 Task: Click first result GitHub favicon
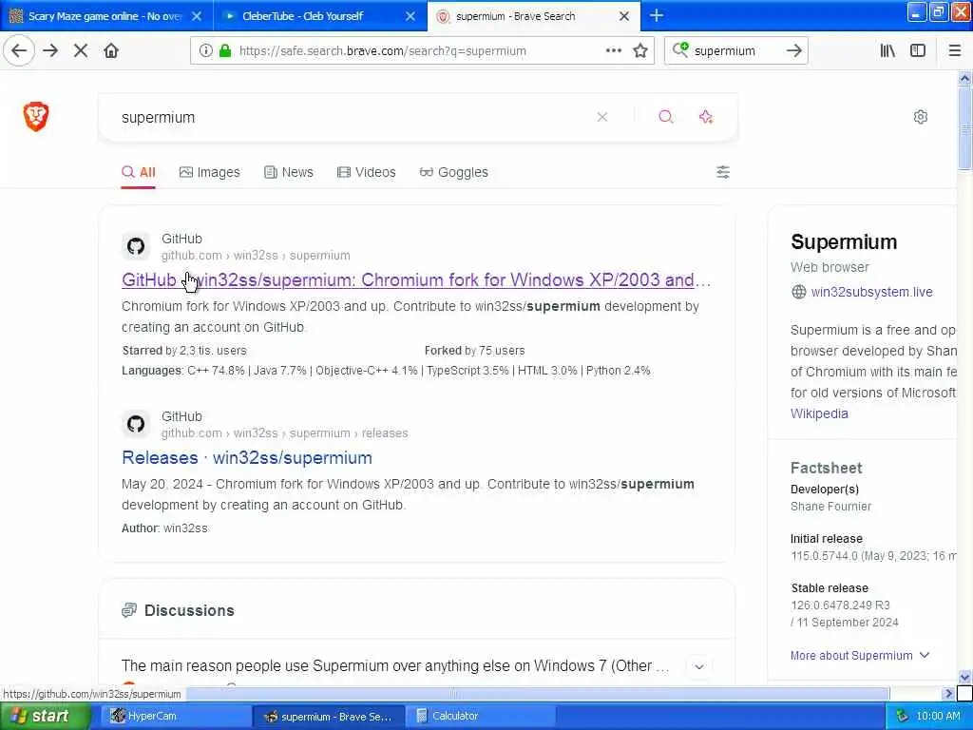[136, 246]
